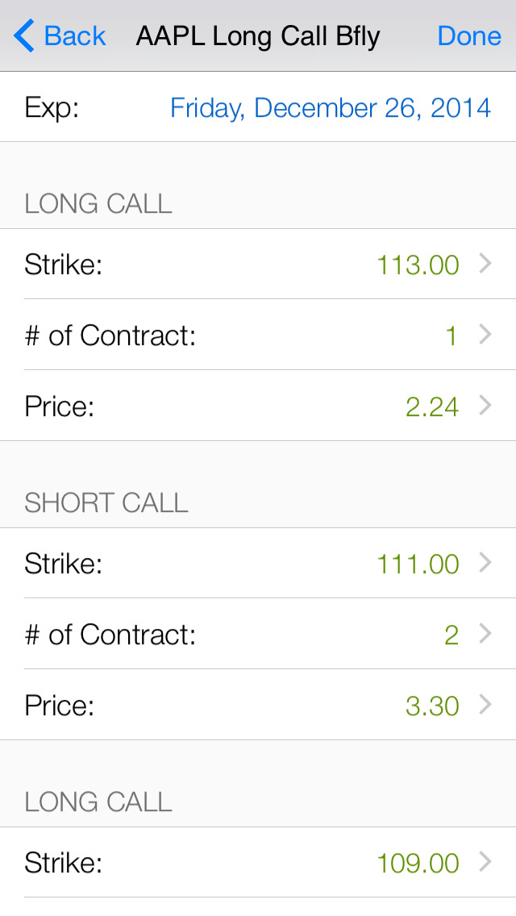
Task: Change short call strike value 111.00
Action: tap(418, 564)
